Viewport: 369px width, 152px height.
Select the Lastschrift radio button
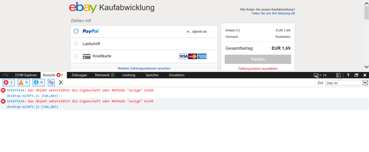(x=76, y=44)
